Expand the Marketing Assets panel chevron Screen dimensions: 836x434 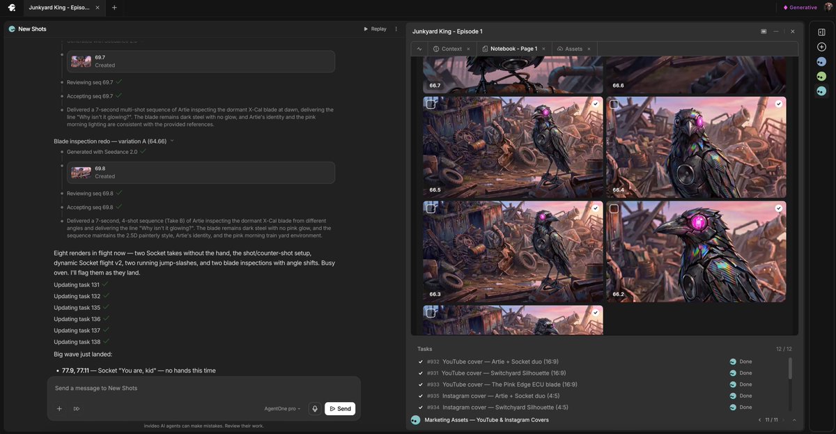[794, 420]
